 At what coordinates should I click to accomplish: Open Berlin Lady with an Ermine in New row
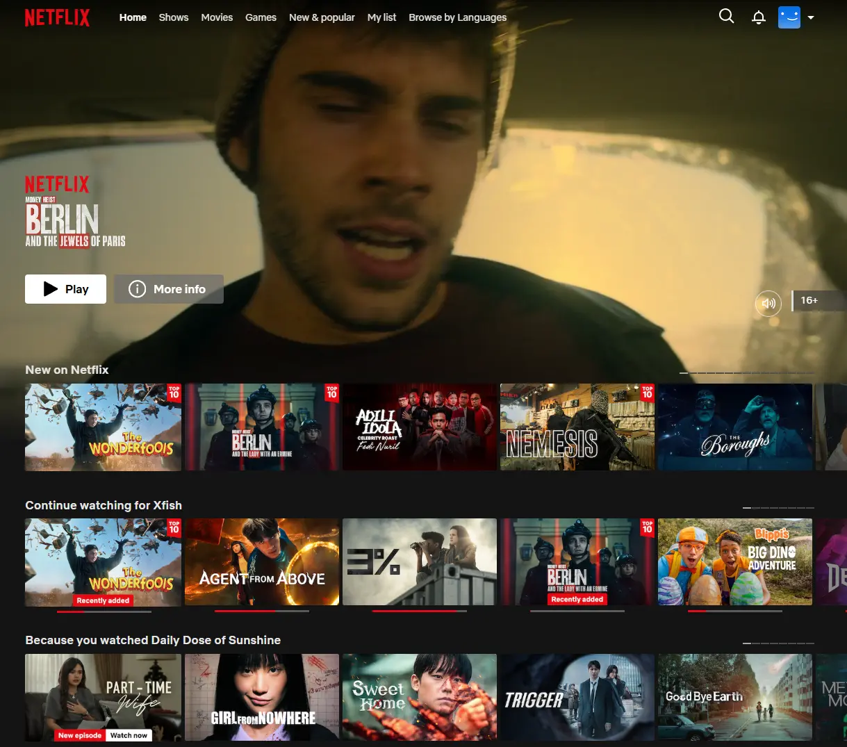262,427
